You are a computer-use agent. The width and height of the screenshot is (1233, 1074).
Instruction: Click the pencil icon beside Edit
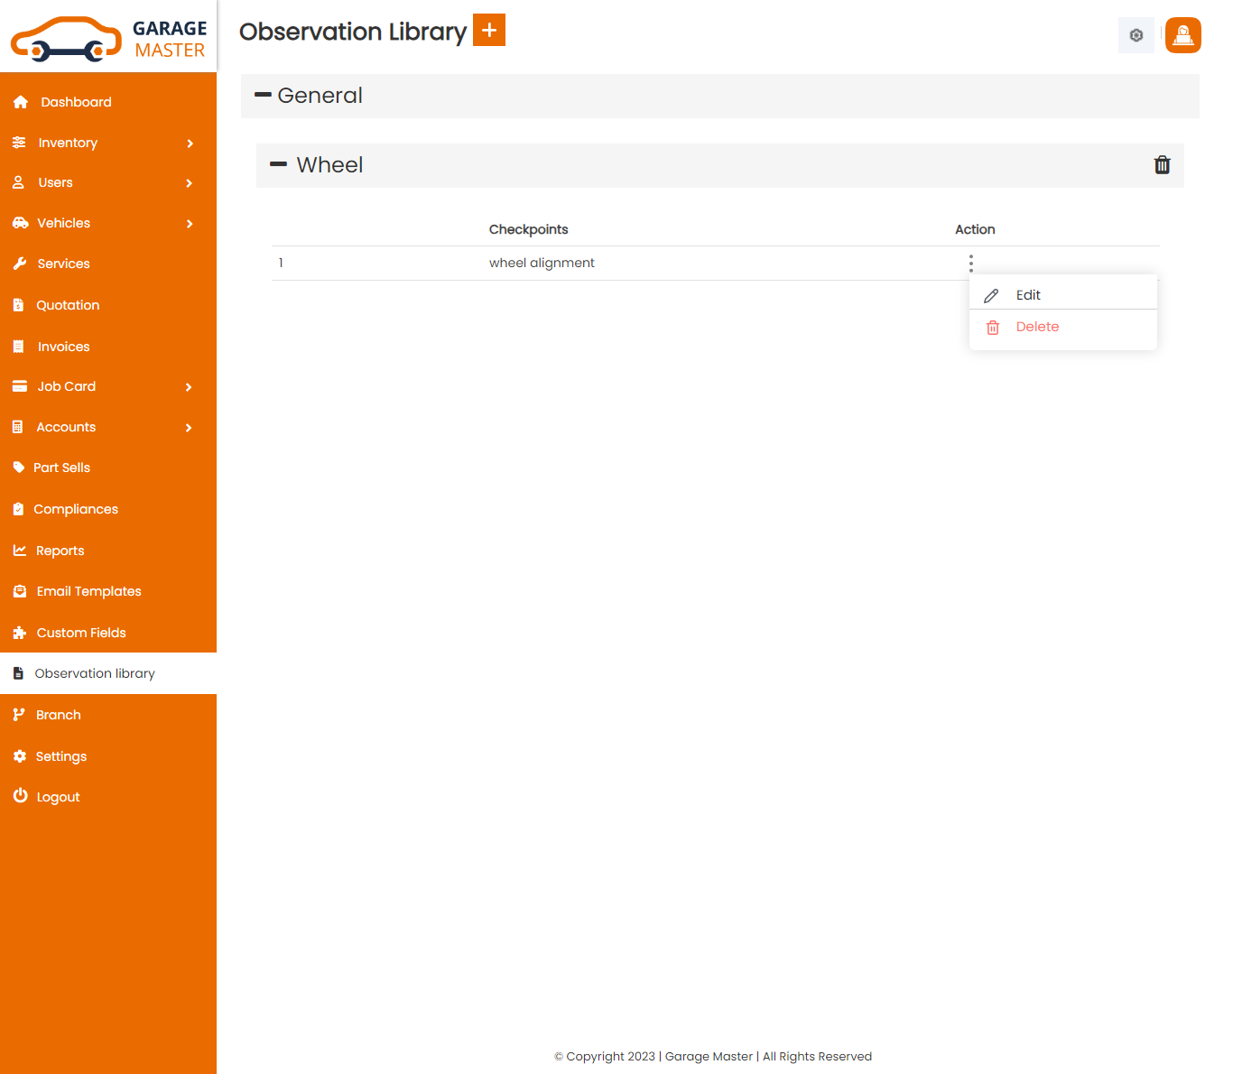991,296
